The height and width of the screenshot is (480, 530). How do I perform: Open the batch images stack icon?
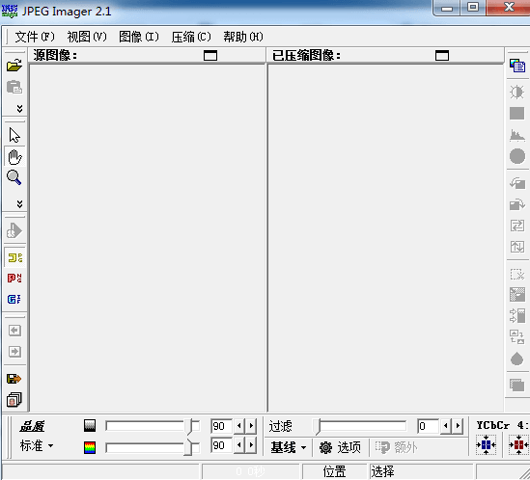(14, 400)
